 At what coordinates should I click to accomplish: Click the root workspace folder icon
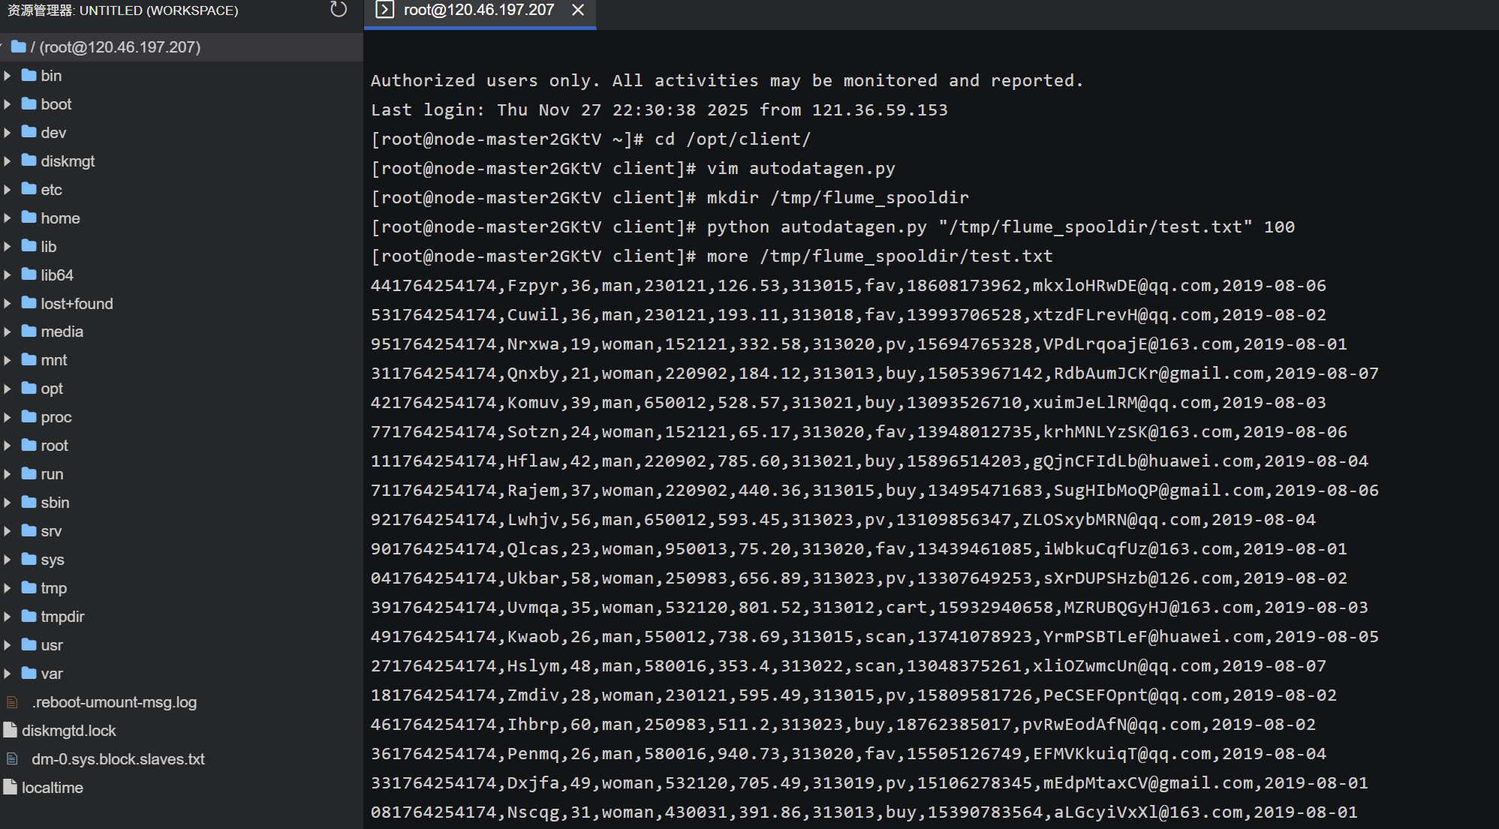click(19, 47)
